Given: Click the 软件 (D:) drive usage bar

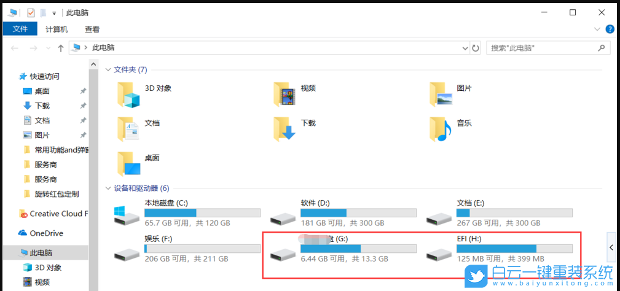Looking at the screenshot, I should [x=358, y=213].
